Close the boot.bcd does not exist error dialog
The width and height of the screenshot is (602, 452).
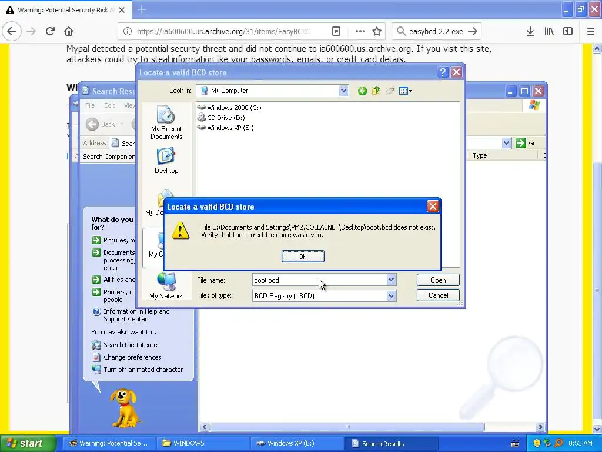[433, 207]
